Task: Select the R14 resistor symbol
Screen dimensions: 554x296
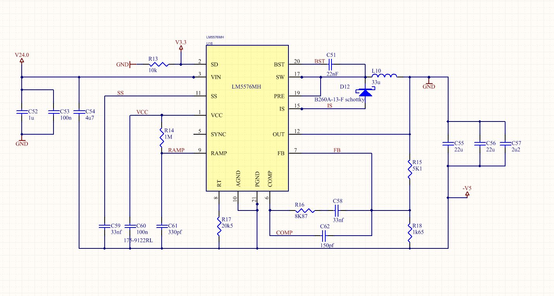Action: (x=162, y=137)
